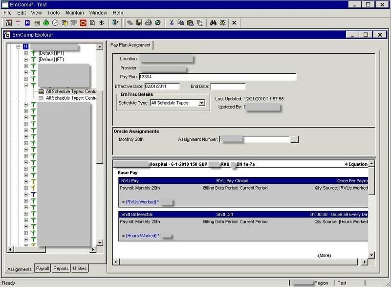Open the Maintain menu

tap(75, 13)
